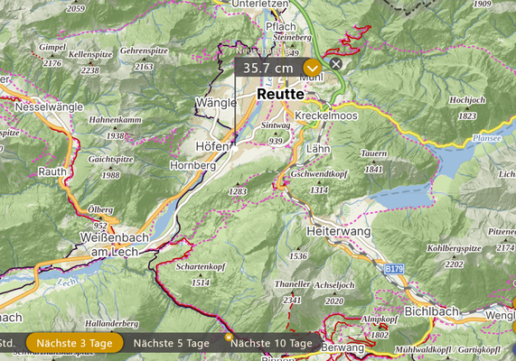Image resolution: width=516 pixels, height=361 pixels.
Task: Open the premium Nächste 10 Tage tab
Action: pos(271,343)
